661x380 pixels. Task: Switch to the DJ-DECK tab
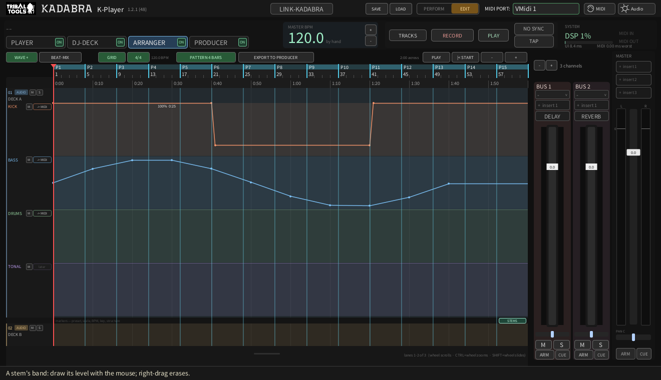coord(96,42)
